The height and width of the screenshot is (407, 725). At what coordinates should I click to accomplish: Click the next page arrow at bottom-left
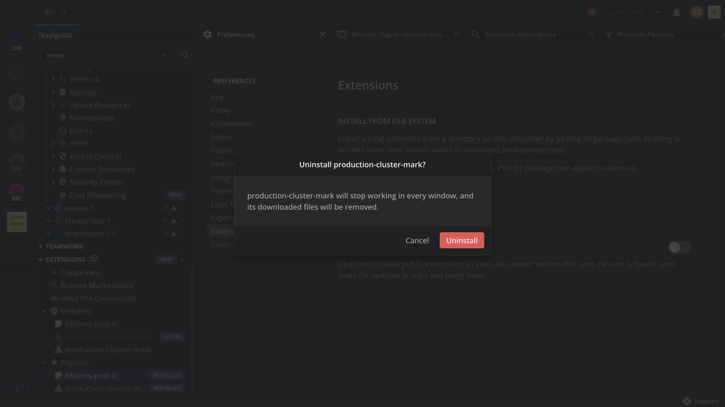(28, 390)
